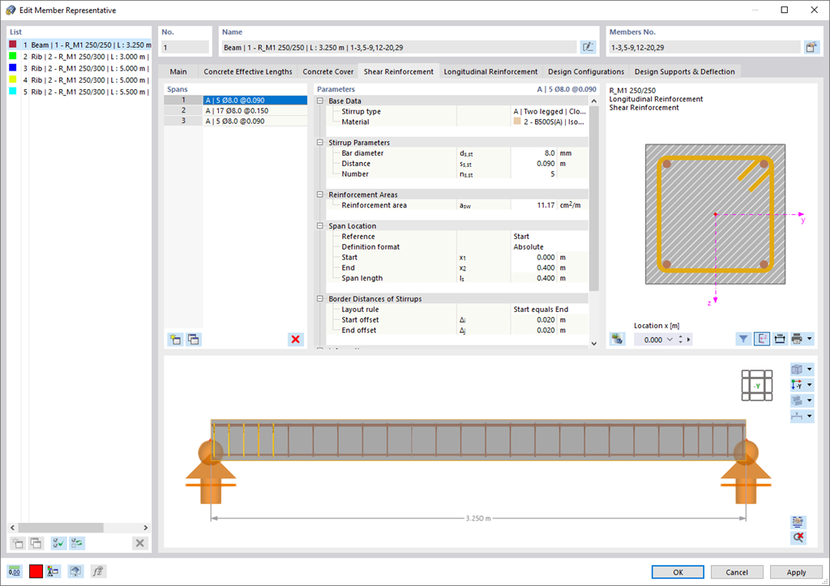The height and width of the screenshot is (586, 830).
Task: Switch to the Main tab
Action: (178, 71)
